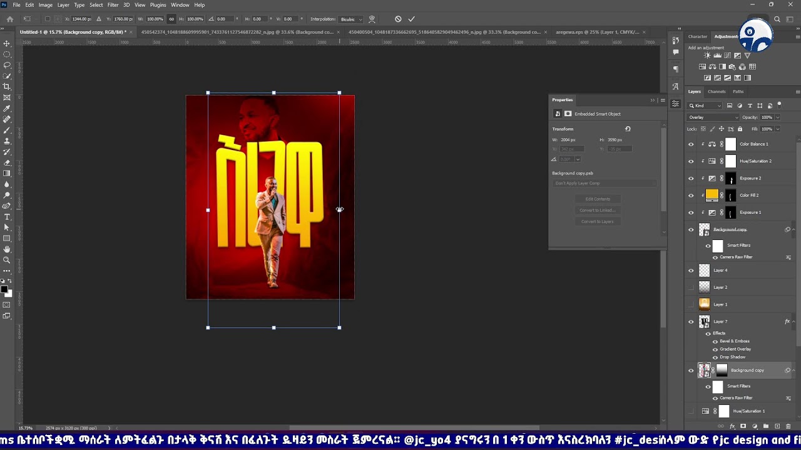
Task: Switch to the Channels tab
Action: [x=717, y=92]
